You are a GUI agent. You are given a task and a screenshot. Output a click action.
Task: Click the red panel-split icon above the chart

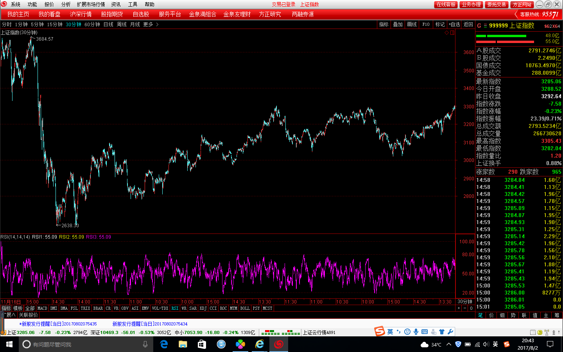[x=452, y=33]
